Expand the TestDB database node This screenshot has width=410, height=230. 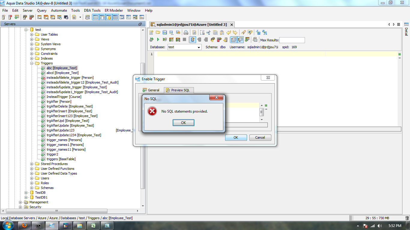coord(26,193)
